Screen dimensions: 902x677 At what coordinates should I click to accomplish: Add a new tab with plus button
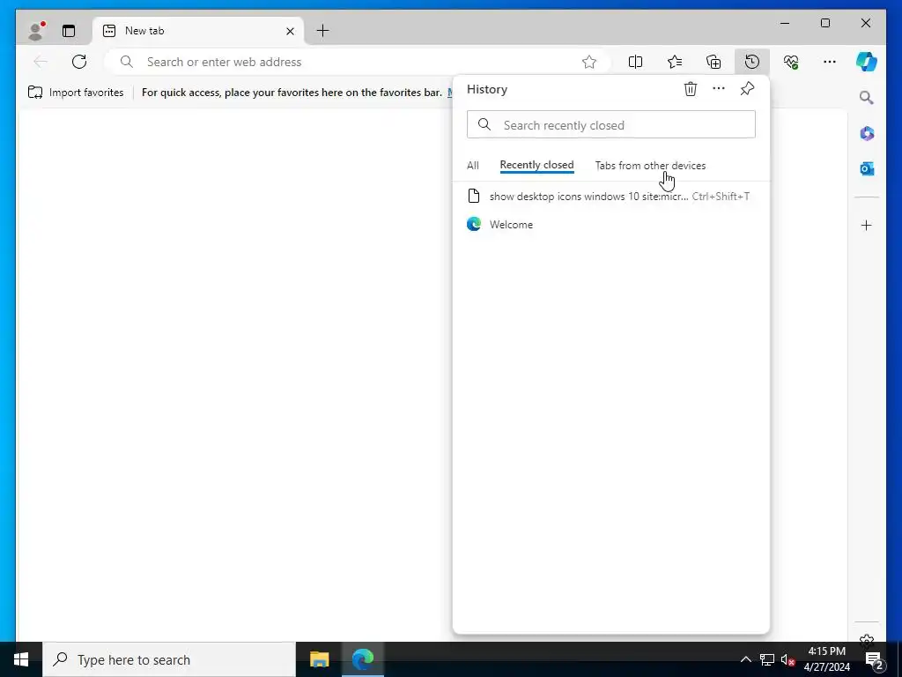tap(322, 31)
